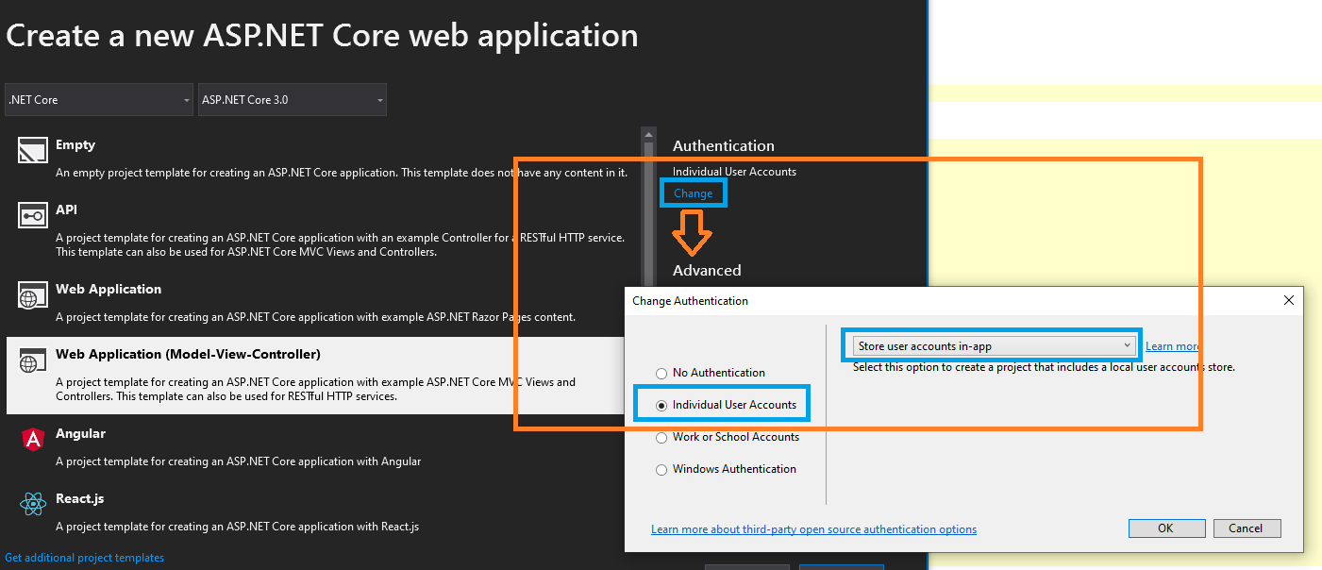Image resolution: width=1322 pixels, height=570 pixels.
Task: Open the ASP.NET Core 3.0 version dropdown
Action: click(x=292, y=99)
